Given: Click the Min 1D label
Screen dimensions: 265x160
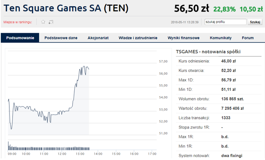Looking at the screenshot, I should click(x=186, y=89).
